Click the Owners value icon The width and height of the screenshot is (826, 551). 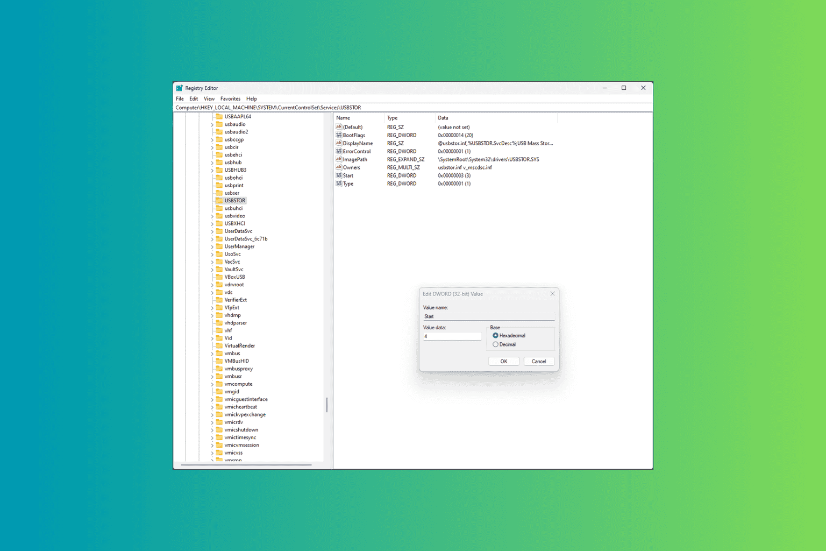[x=339, y=167]
